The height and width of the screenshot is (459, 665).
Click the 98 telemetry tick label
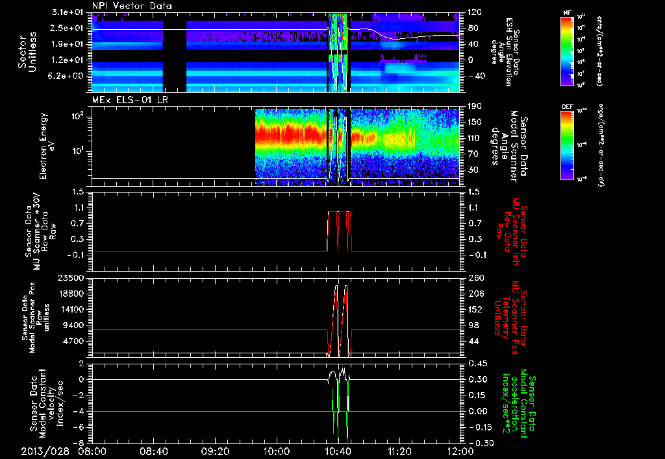click(473, 325)
